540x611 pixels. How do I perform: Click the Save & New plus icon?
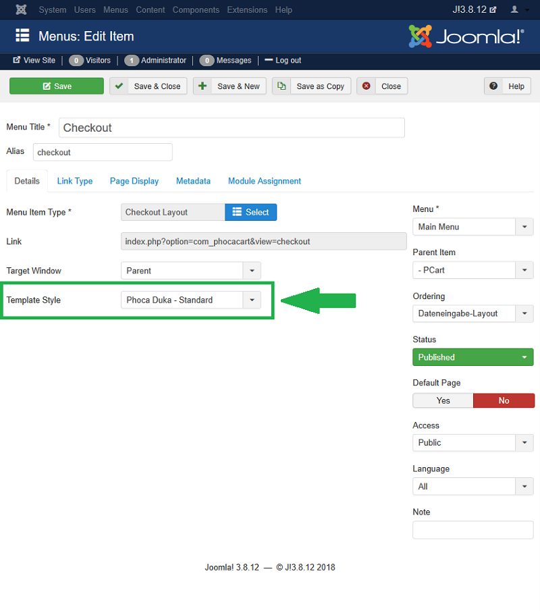(x=202, y=86)
